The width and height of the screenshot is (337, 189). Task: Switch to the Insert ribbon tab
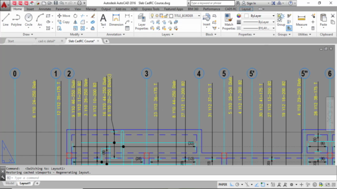30,9
